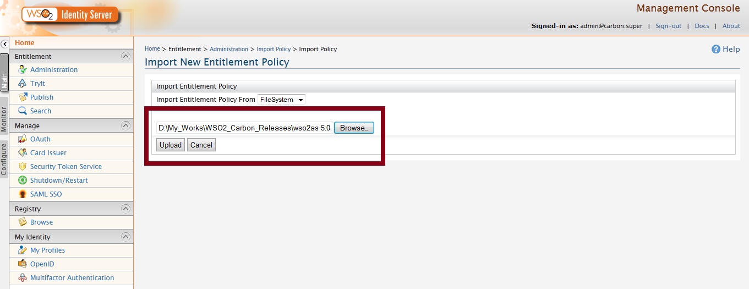Click the Card Issuer icon
This screenshot has height=289, width=749.
[23, 153]
